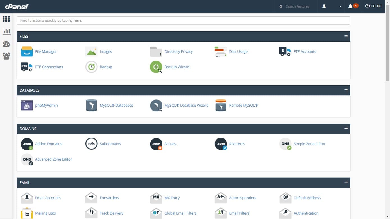
Task: Open the Simple Zone Editor
Action: click(x=309, y=144)
